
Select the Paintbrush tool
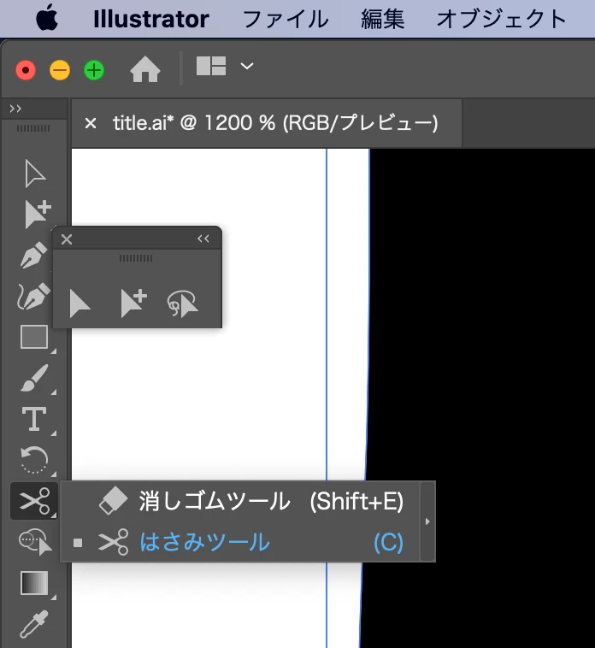tap(34, 378)
